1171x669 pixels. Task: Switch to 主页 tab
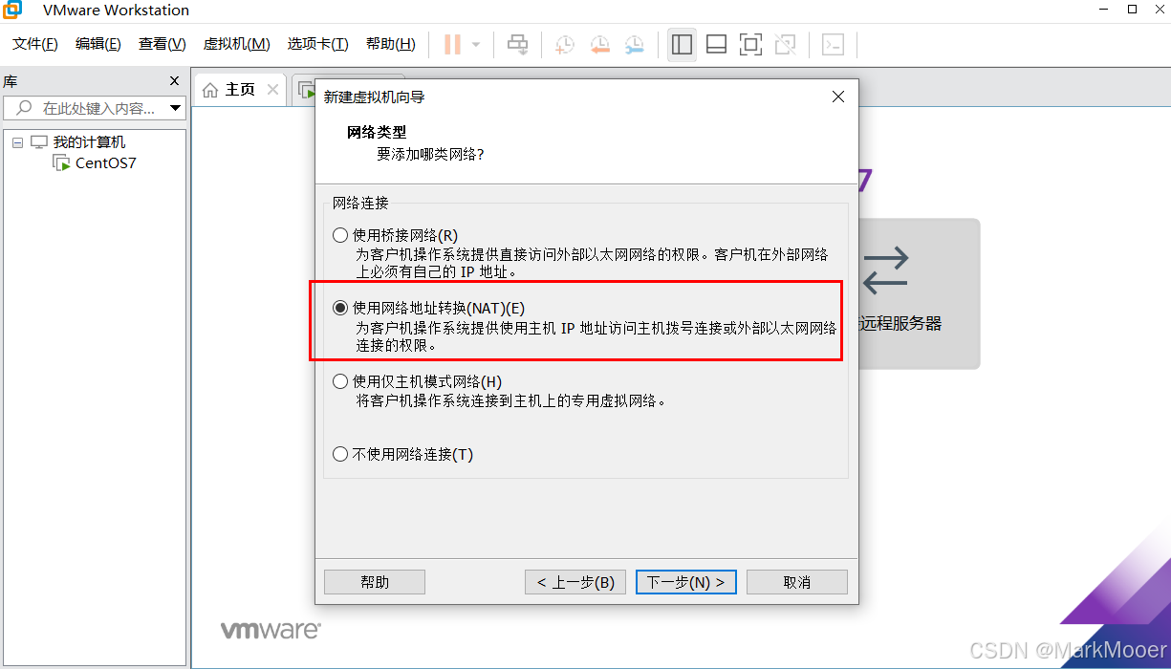coord(240,89)
